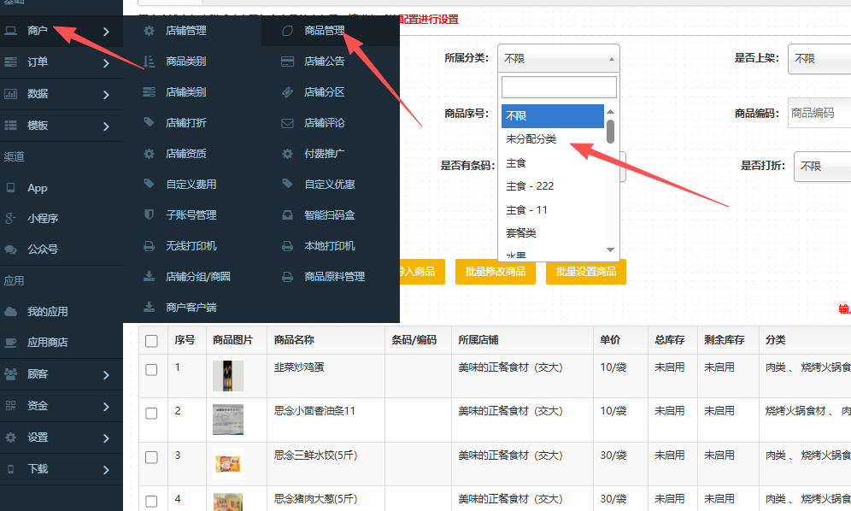
Task: Open the 是否打折 dropdown
Action: (821, 167)
